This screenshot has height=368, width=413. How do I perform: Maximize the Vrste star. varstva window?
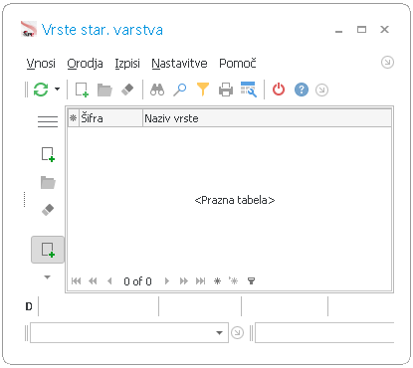361,30
